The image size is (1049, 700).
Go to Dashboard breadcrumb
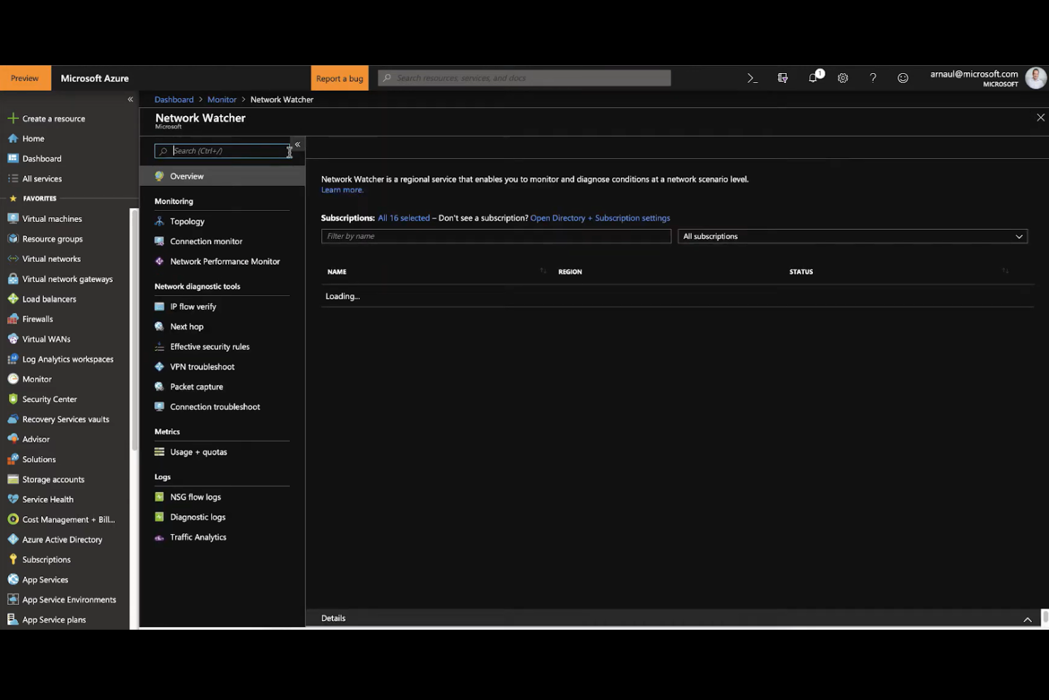click(174, 99)
